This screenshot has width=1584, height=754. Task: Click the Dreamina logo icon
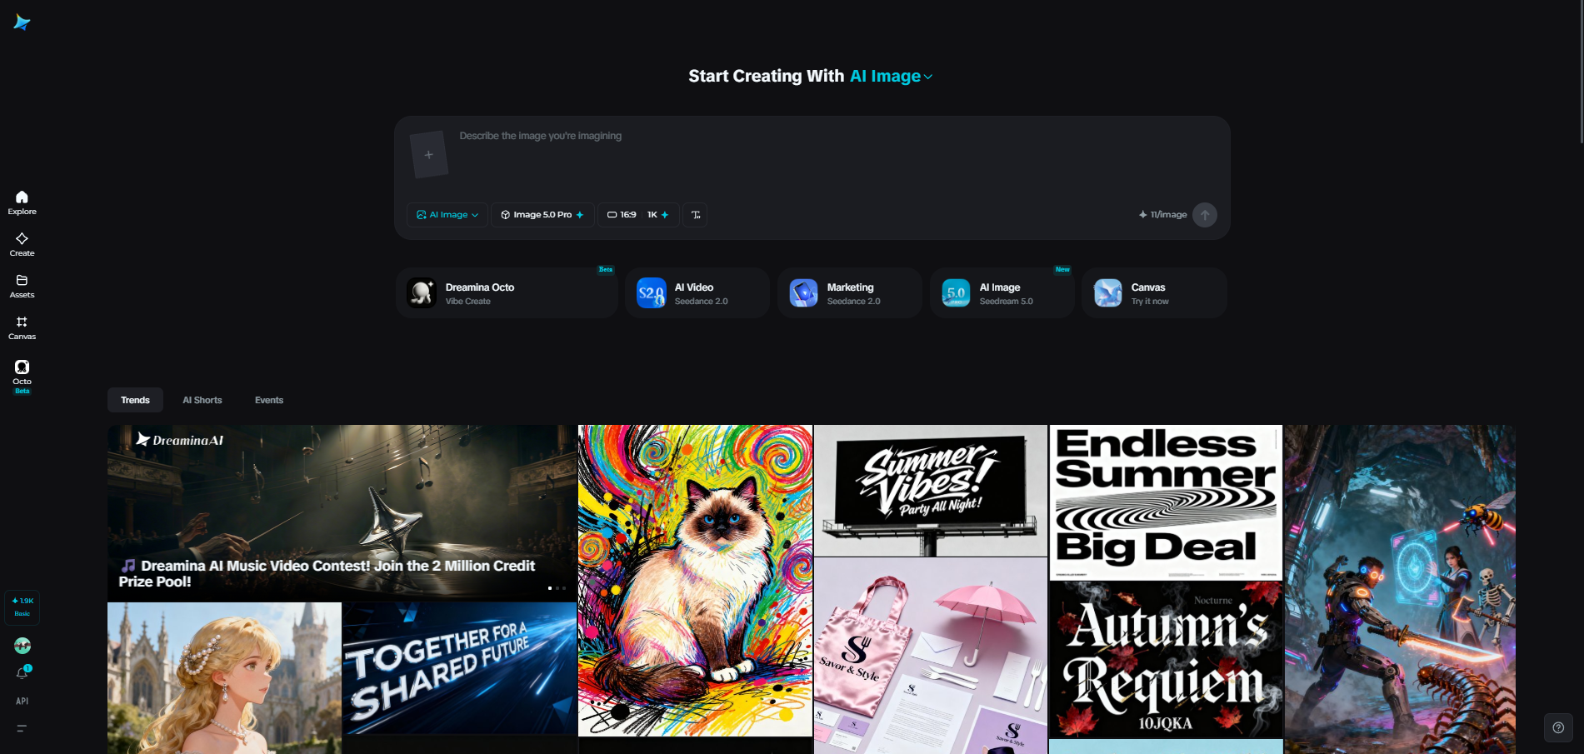tap(22, 22)
